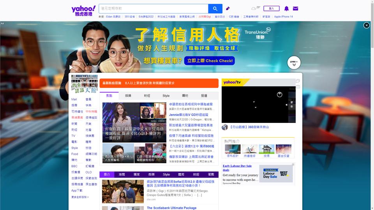
Task: Open the main featured story image
Action: click(x=134, y=122)
